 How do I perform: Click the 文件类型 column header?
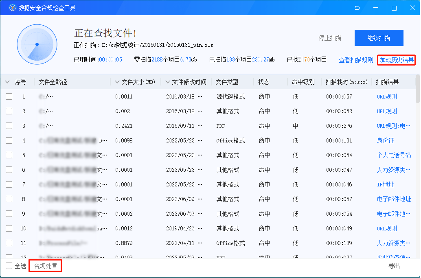pyautogui.click(x=227, y=82)
